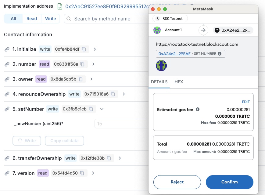This screenshot has height=195, width=265.
Task: Switch filter to Write methods
Action: [x=50, y=19]
